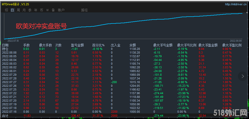The image size is (249, 119).
Task: Select the 2022.08.08 row date
Action: 9,53
